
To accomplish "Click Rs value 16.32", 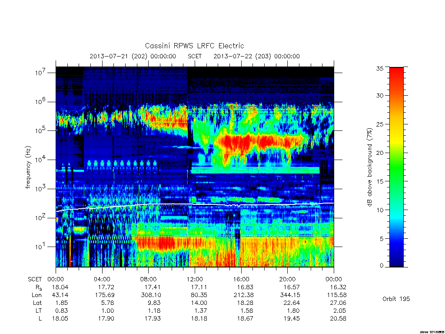I will [338, 287].
